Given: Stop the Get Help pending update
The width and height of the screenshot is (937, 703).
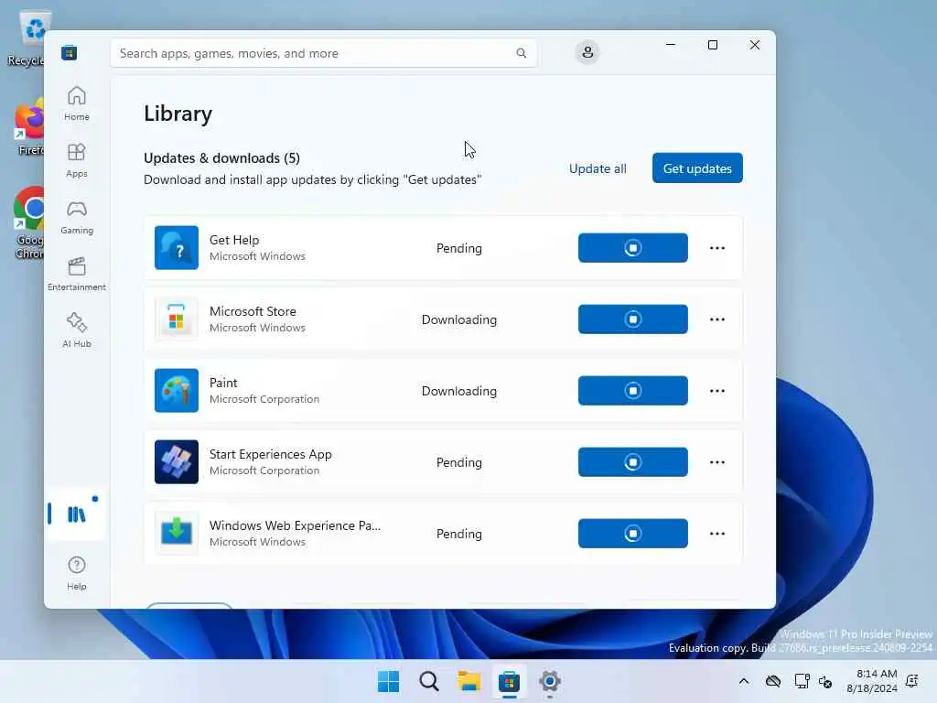Looking at the screenshot, I should (633, 247).
